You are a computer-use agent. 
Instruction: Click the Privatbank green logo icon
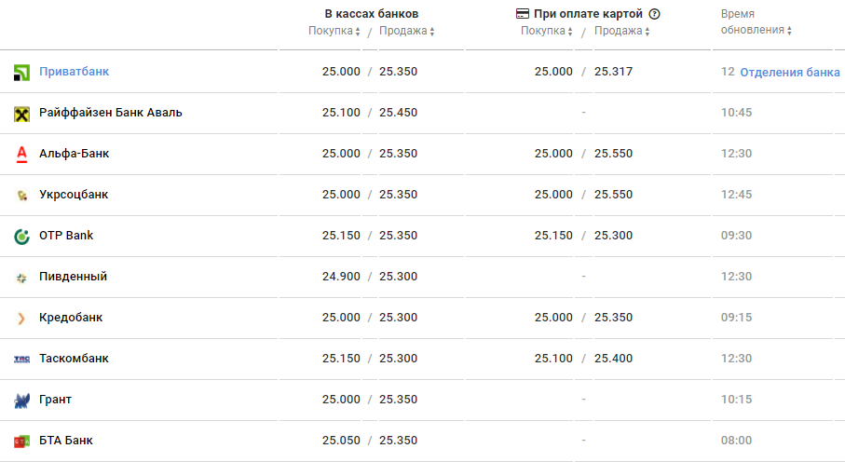coord(22,72)
